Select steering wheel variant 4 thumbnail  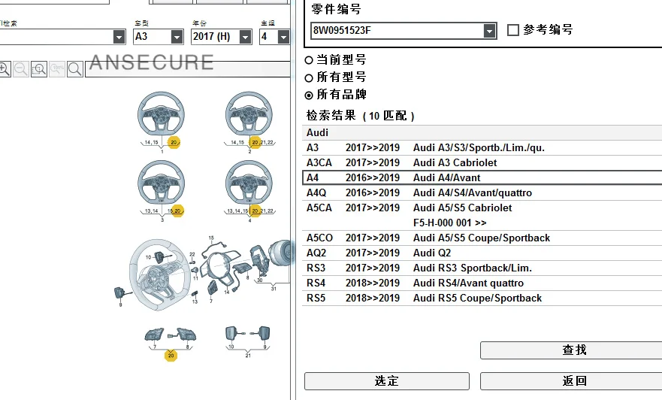click(249, 182)
